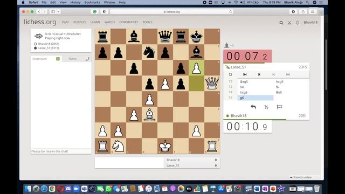Viewport: 345px width, 194px height.
Task: Open volume control in menu bar
Action: tap(243, 2)
